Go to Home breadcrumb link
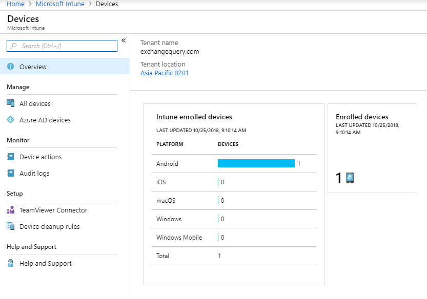The image size is (427, 299). pos(15,4)
